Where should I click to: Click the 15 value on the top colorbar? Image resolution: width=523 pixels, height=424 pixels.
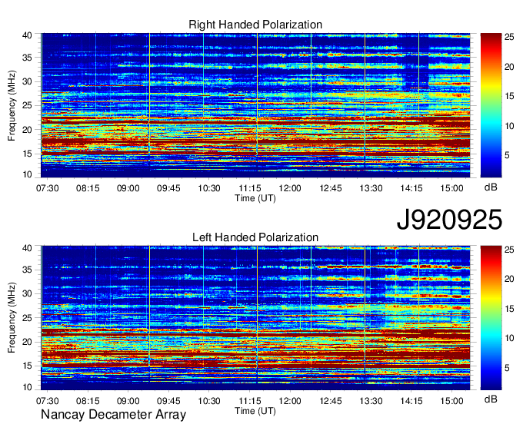coord(509,96)
